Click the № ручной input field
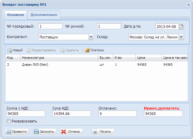Image resolution: width=193 pixels, height=139 pixels. (x=109, y=26)
